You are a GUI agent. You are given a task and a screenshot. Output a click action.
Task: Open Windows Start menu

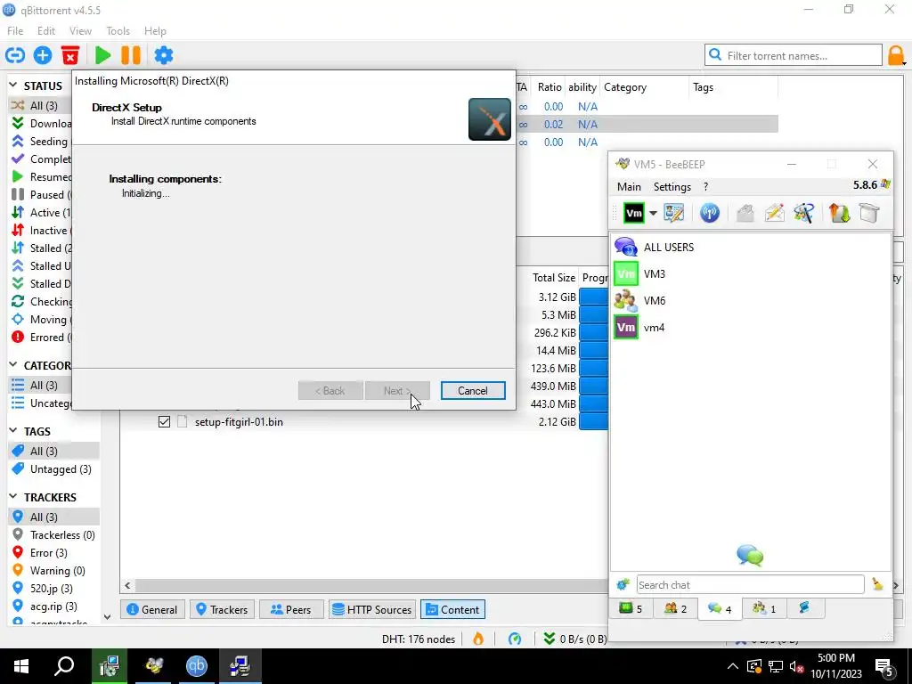click(21, 666)
